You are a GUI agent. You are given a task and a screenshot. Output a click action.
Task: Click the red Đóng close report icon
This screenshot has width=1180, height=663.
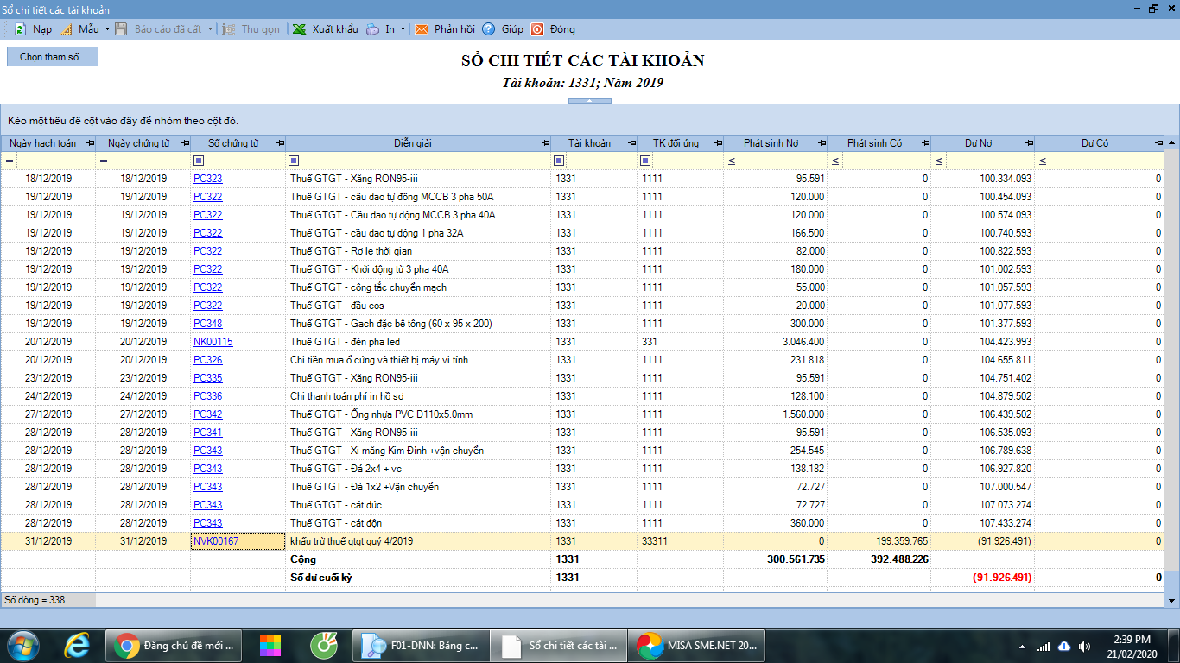(x=537, y=29)
